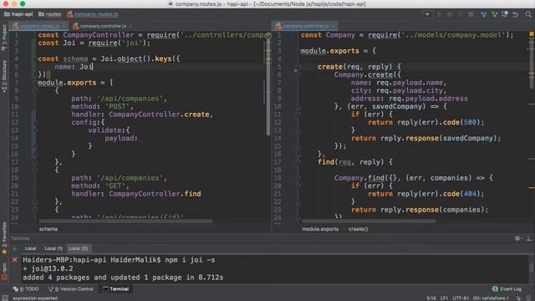Click the Revert/Undo changes toolbar icon
The width and height of the screenshot is (535, 301).
point(516,14)
